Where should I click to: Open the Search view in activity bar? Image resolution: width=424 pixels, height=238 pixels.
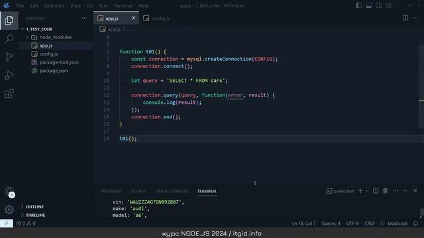point(9,38)
